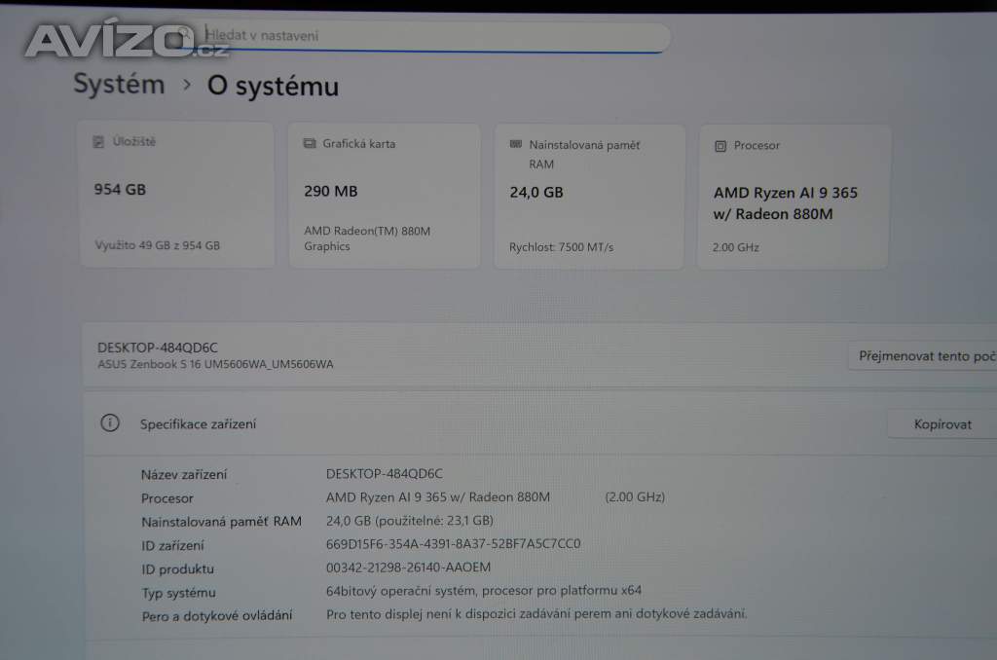Click the magnifier icon in the search bar
997x660 pixels.
[185, 34]
